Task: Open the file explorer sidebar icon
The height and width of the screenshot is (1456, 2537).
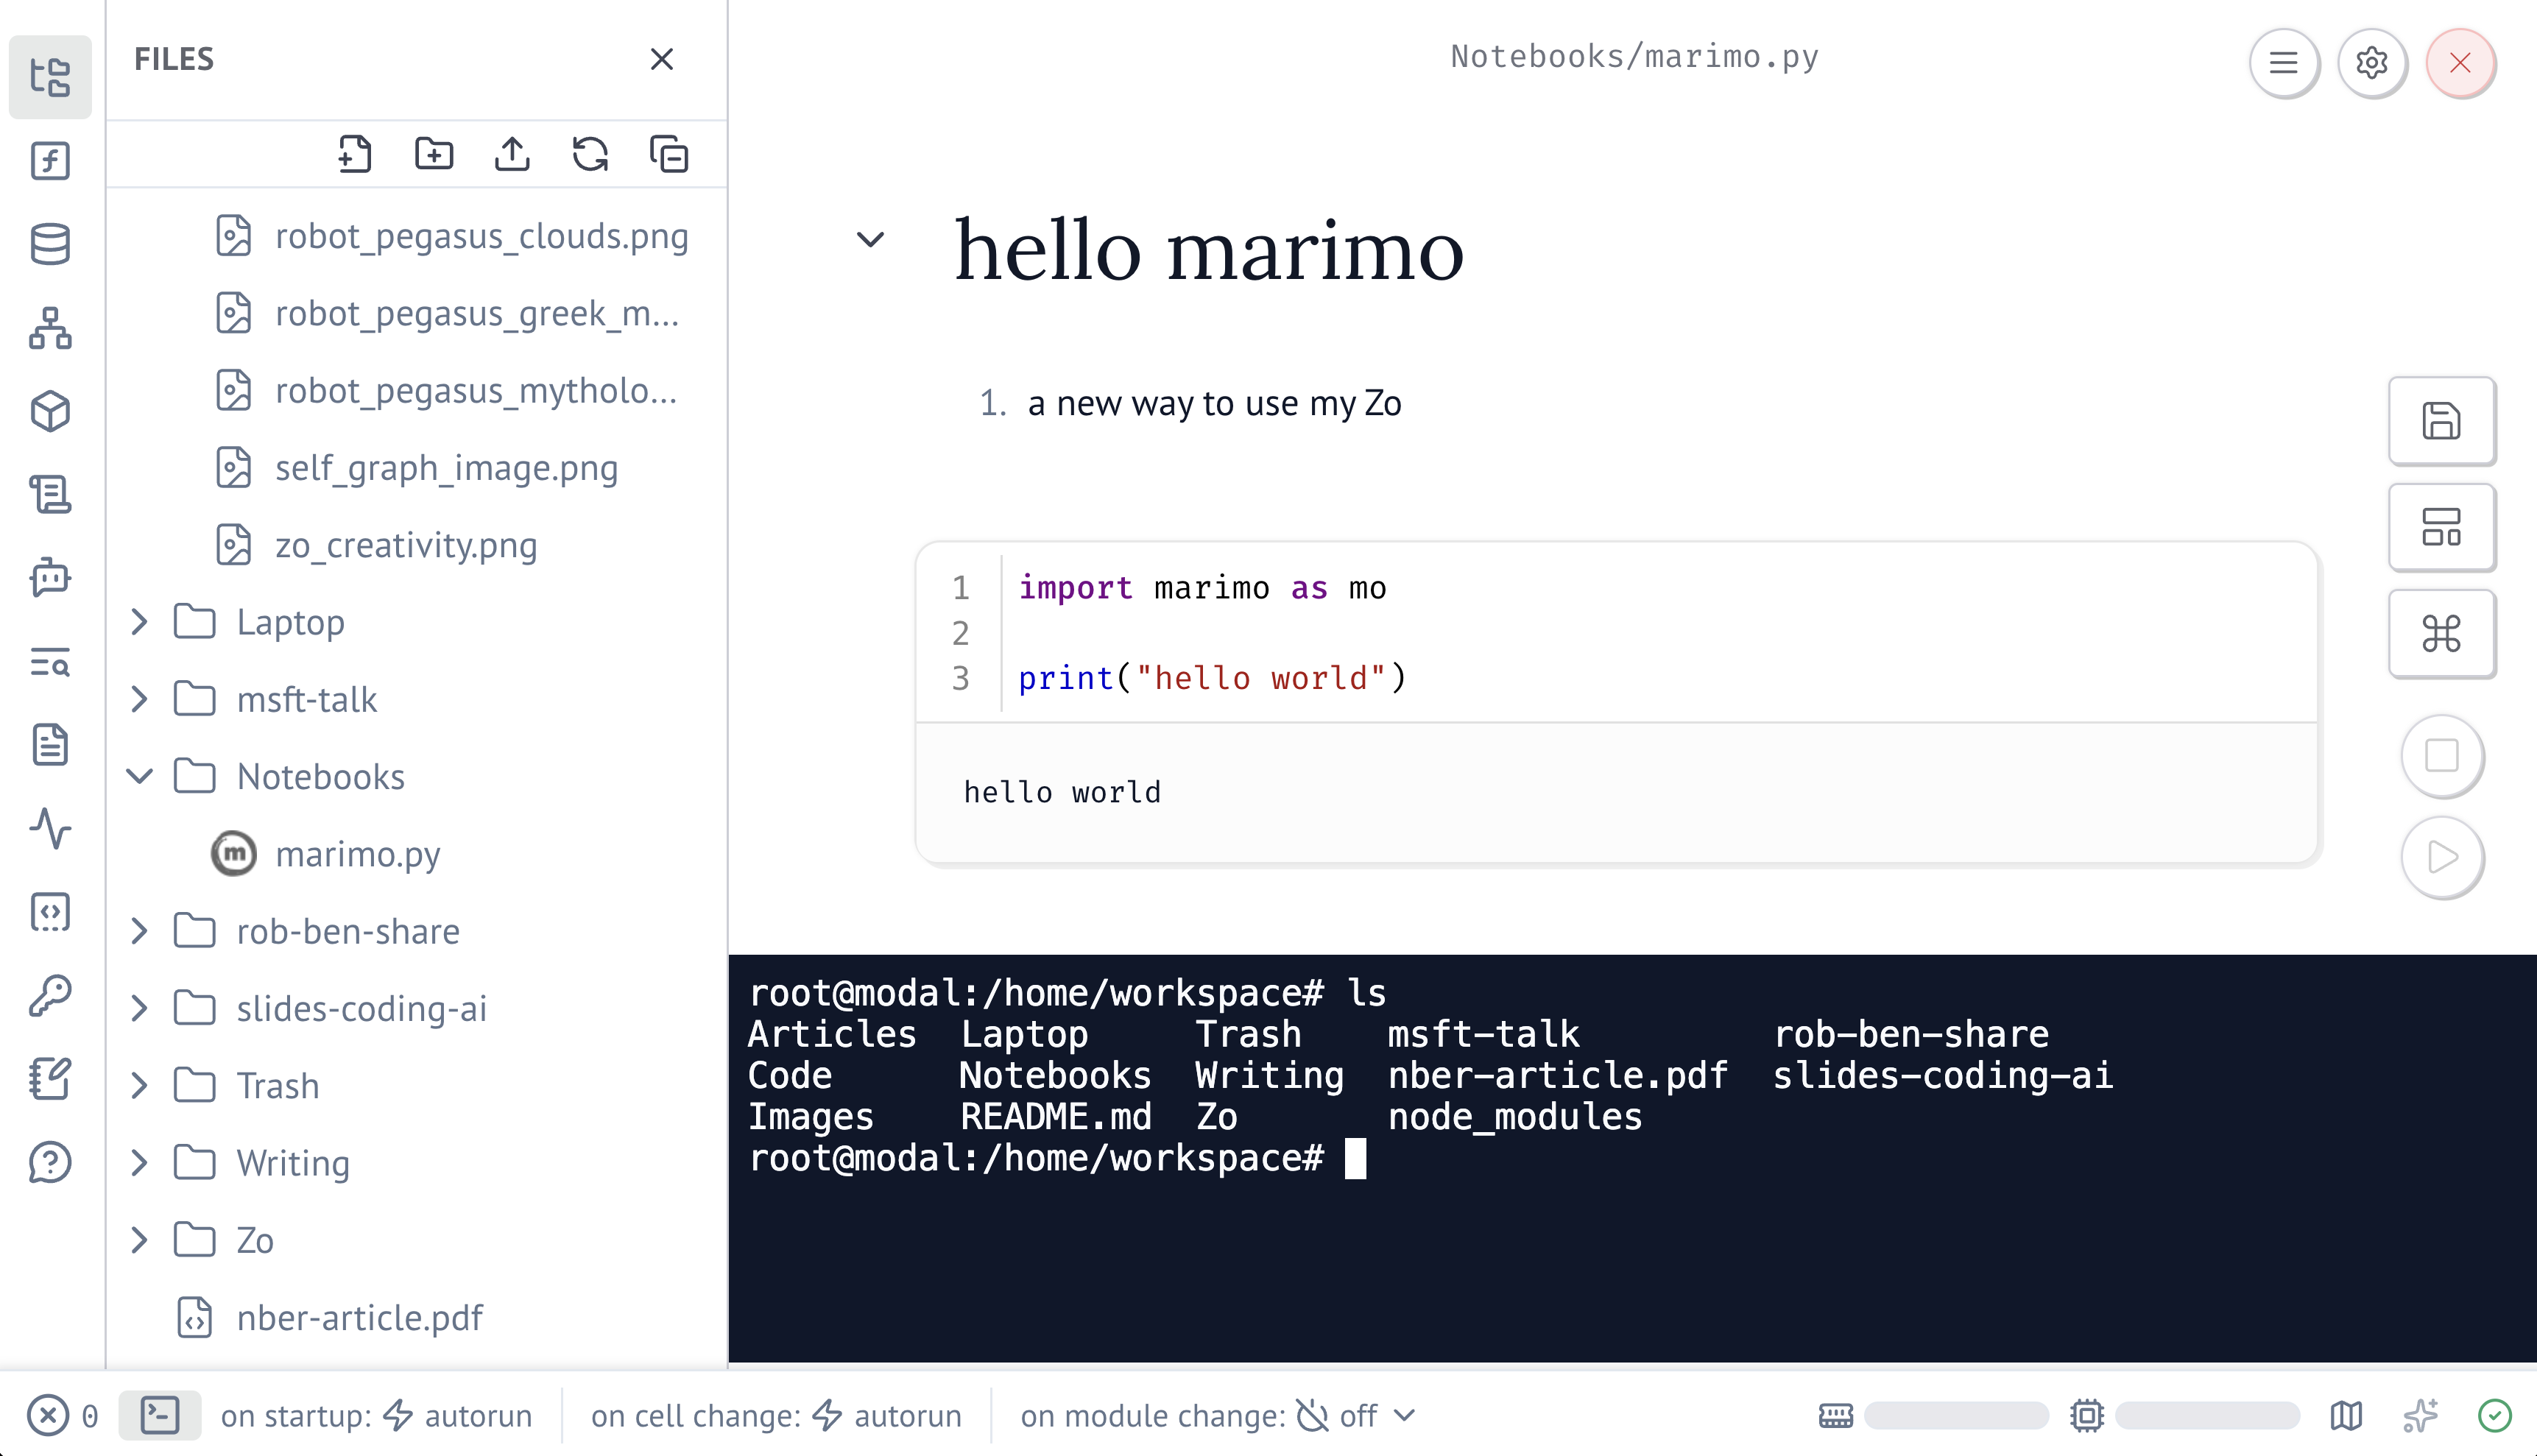Action: pyautogui.click(x=50, y=77)
